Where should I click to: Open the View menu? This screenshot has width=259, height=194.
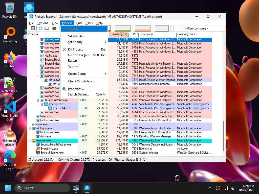[55, 23]
